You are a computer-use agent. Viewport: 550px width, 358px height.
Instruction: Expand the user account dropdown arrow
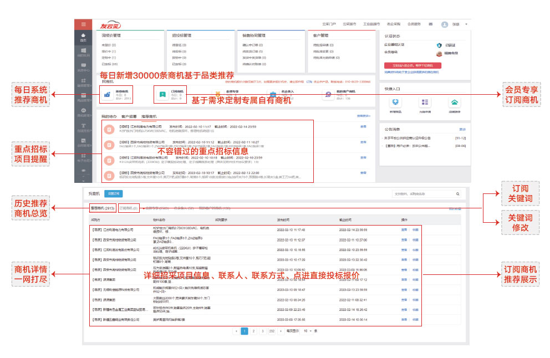(x=466, y=24)
